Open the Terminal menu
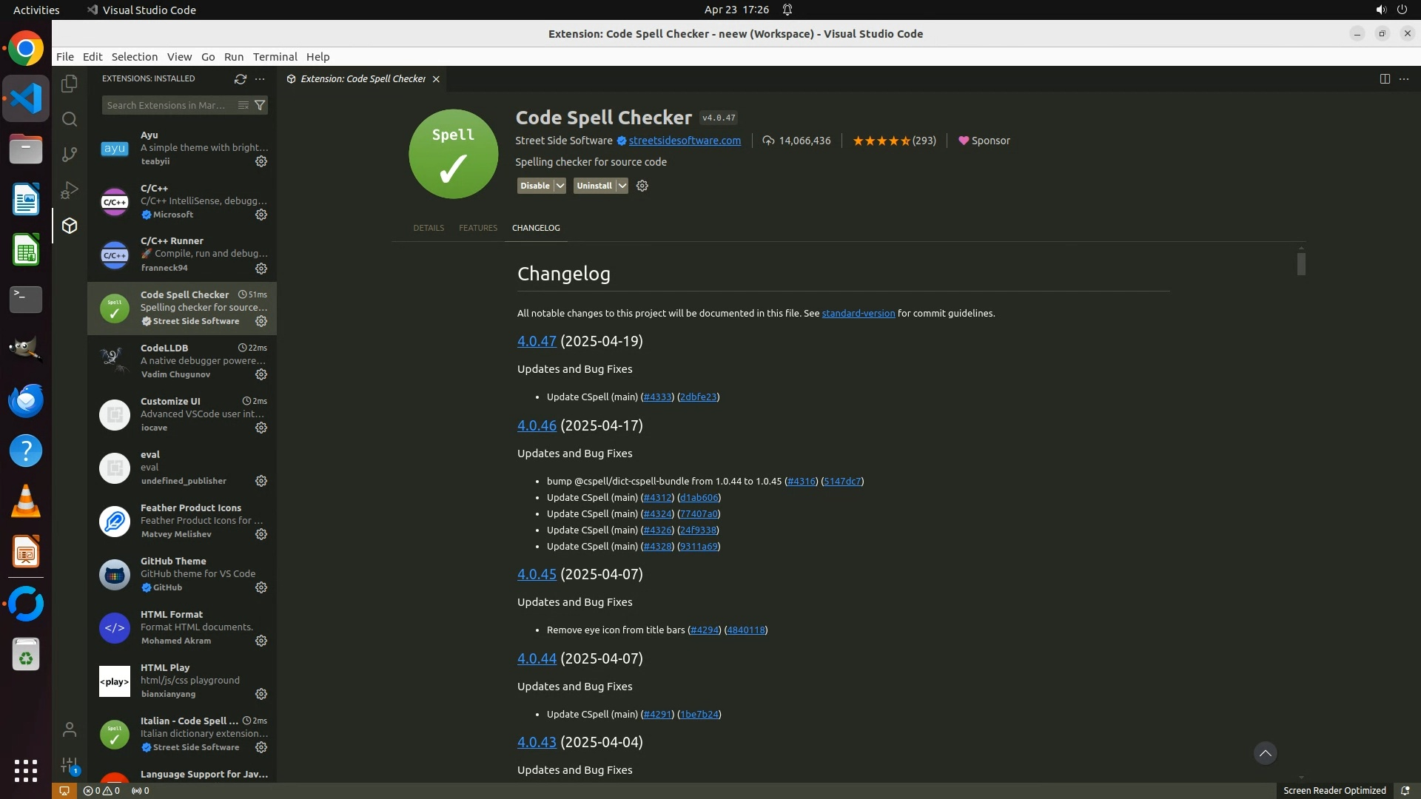This screenshot has width=1421, height=799. point(275,57)
